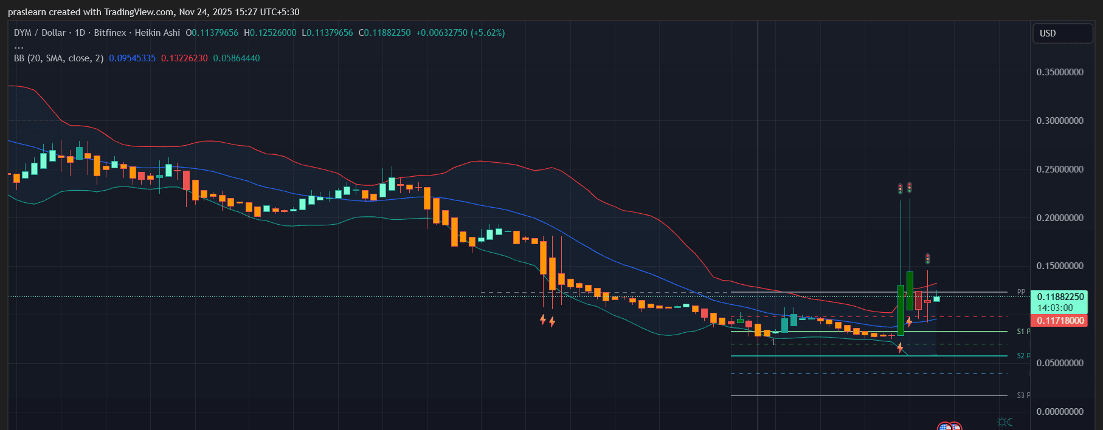Image resolution: width=1103 pixels, height=430 pixels.
Task: Click the open price value 0.11379656 next to O
Action: coord(215,33)
